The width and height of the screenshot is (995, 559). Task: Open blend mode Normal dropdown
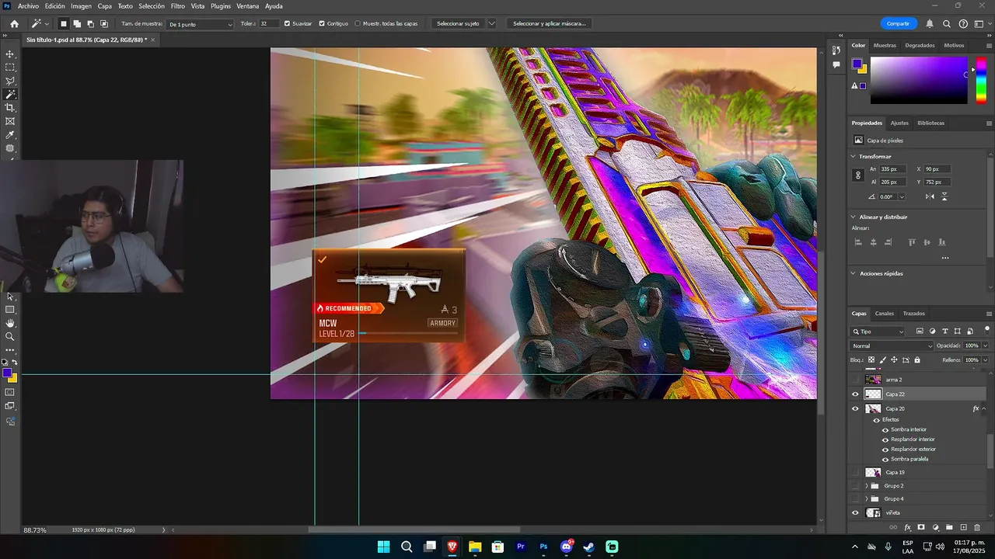[x=892, y=345]
